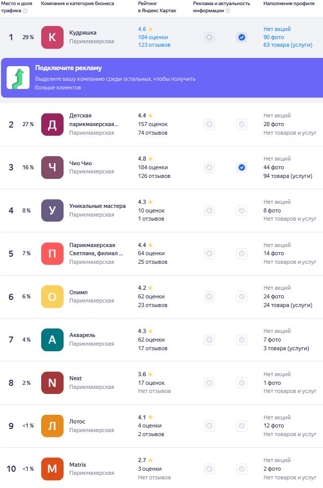Click advertising status icon in Кудряшка row
Image resolution: width=323 pixels, height=488 pixels.
[x=209, y=37]
